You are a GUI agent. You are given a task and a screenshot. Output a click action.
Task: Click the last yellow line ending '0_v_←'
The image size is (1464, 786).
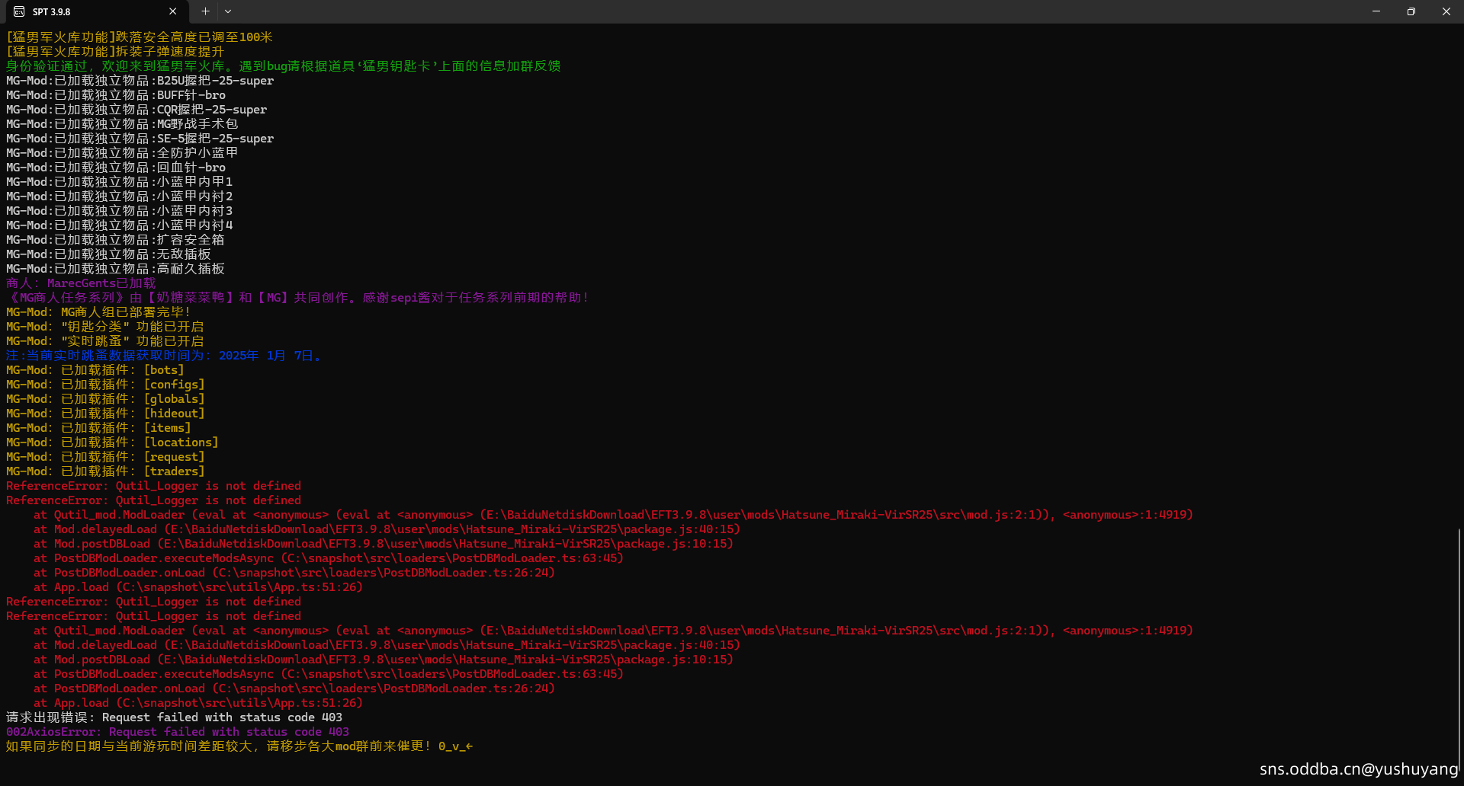click(x=239, y=746)
